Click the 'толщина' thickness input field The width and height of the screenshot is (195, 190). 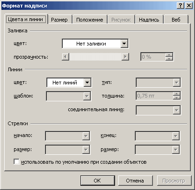click(154, 96)
